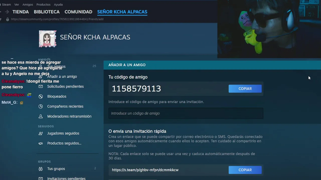Click the group icon beside Tus grupos
The width and height of the screenshot is (321, 180).
pos(41,169)
